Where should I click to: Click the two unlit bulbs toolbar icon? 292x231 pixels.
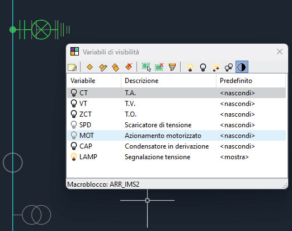[x=229, y=67]
